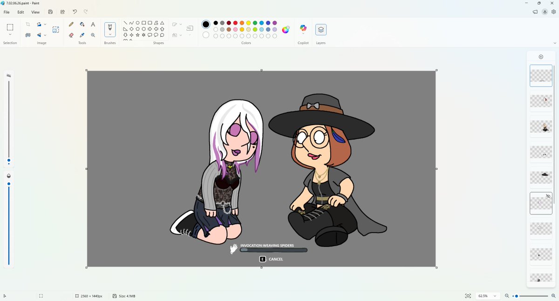The width and height of the screenshot is (559, 301).
Task: Expand the Rotate options chevron
Action: click(x=45, y=24)
